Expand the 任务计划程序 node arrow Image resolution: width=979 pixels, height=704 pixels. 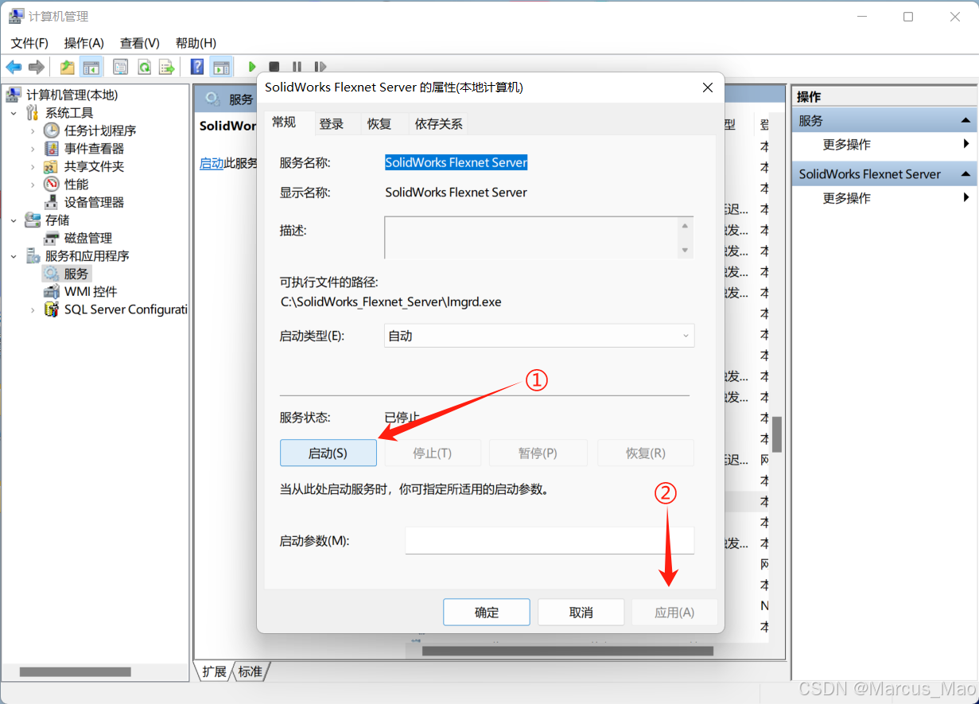(33, 130)
